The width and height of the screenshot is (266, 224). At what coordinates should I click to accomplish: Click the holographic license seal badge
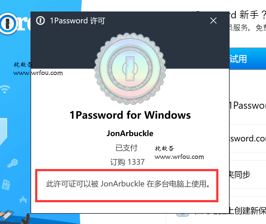point(130,69)
